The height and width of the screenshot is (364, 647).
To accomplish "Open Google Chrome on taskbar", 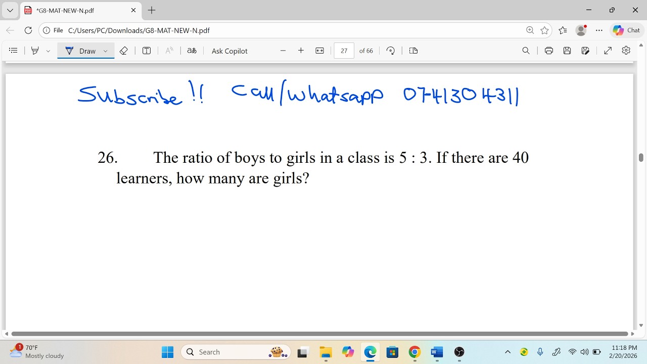I will tap(414, 352).
